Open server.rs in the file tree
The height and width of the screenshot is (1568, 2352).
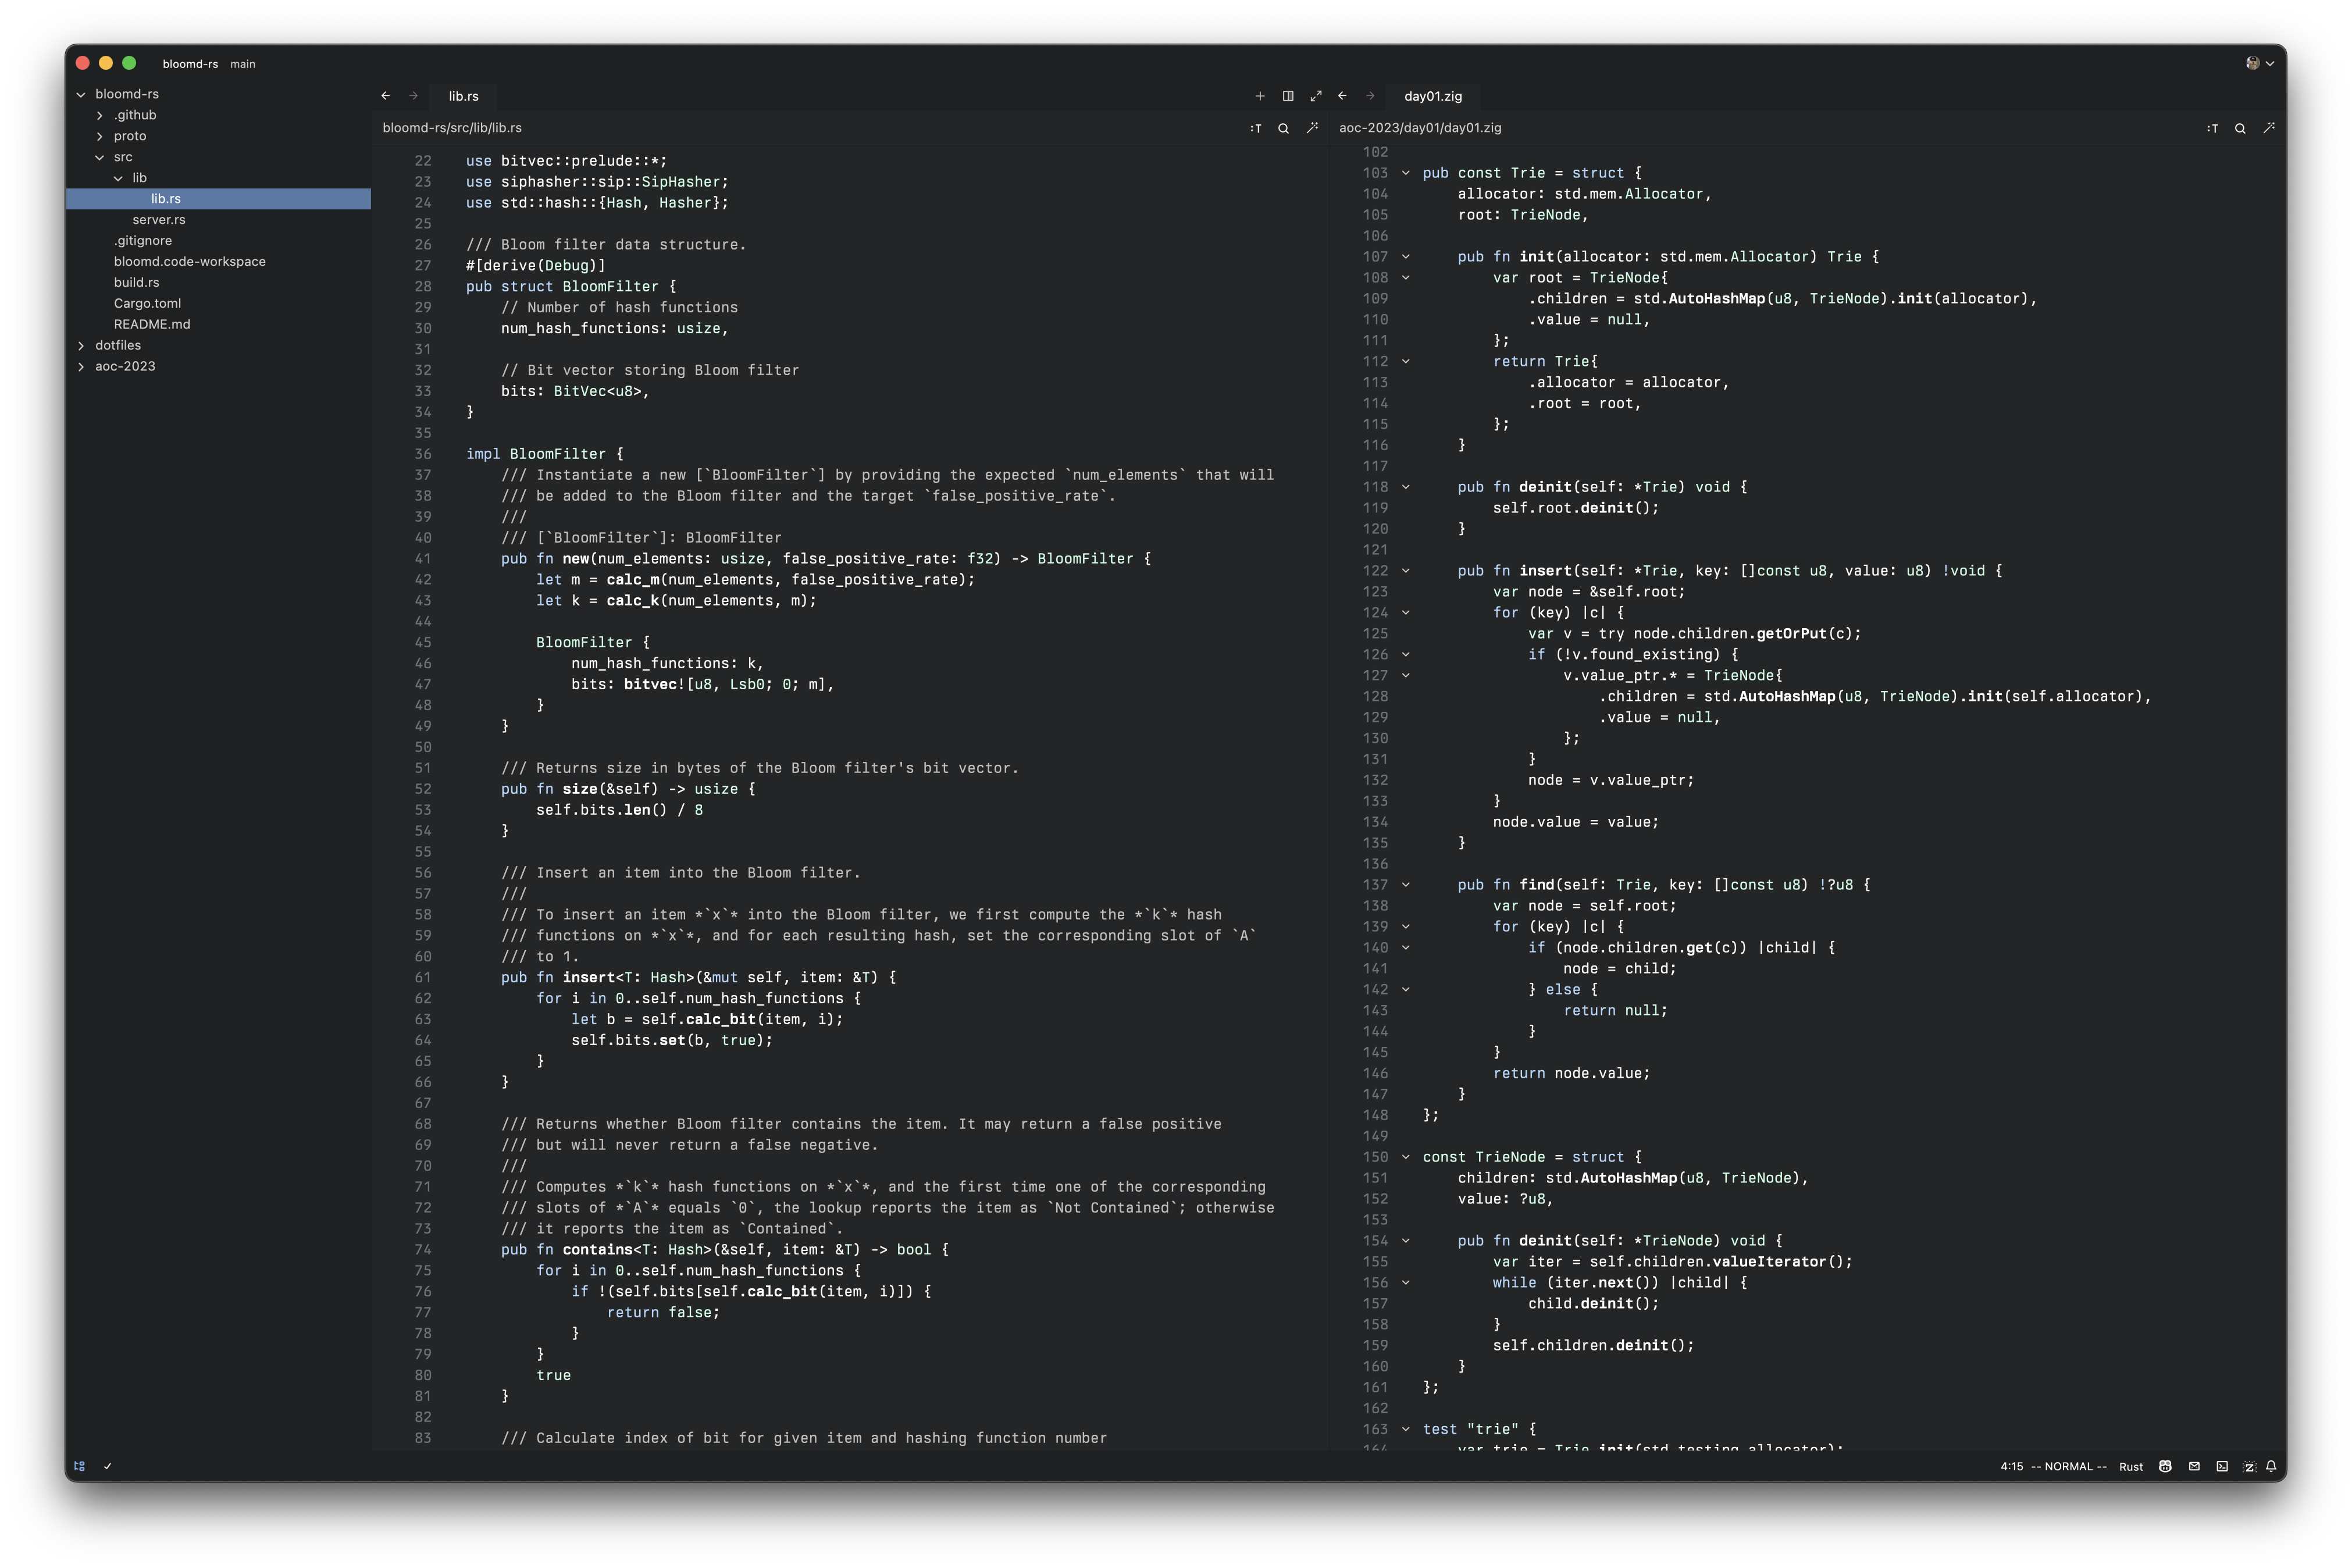click(158, 219)
